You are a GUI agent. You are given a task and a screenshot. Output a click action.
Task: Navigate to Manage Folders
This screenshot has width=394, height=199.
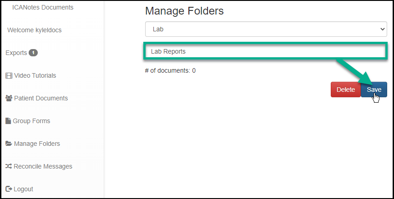click(37, 144)
